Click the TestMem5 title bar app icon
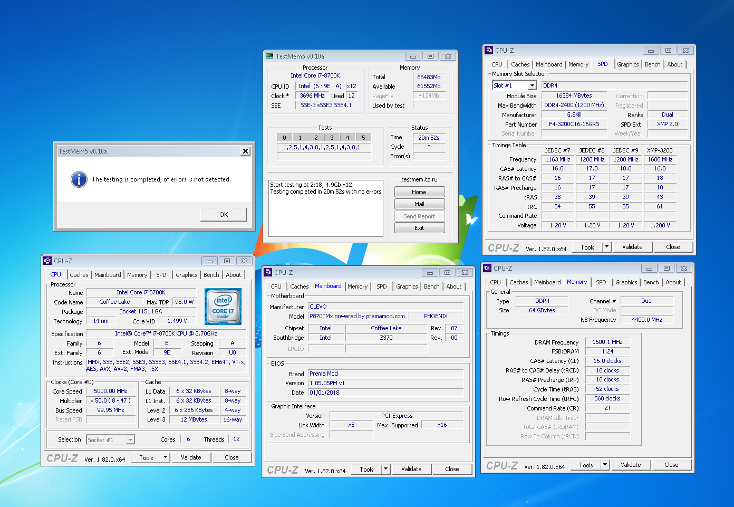Viewport: 734px width, 507px height. (x=269, y=56)
